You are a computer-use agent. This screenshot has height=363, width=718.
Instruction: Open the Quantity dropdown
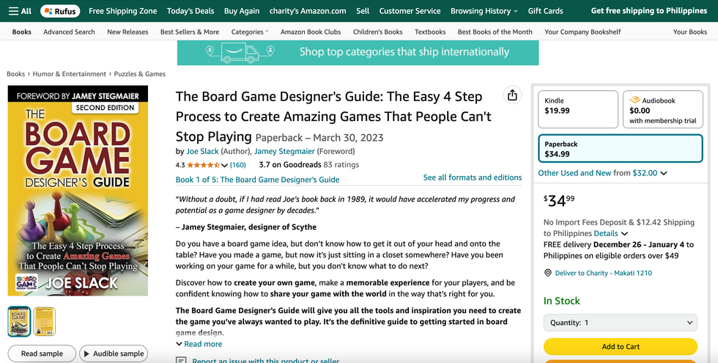point(621,323)
